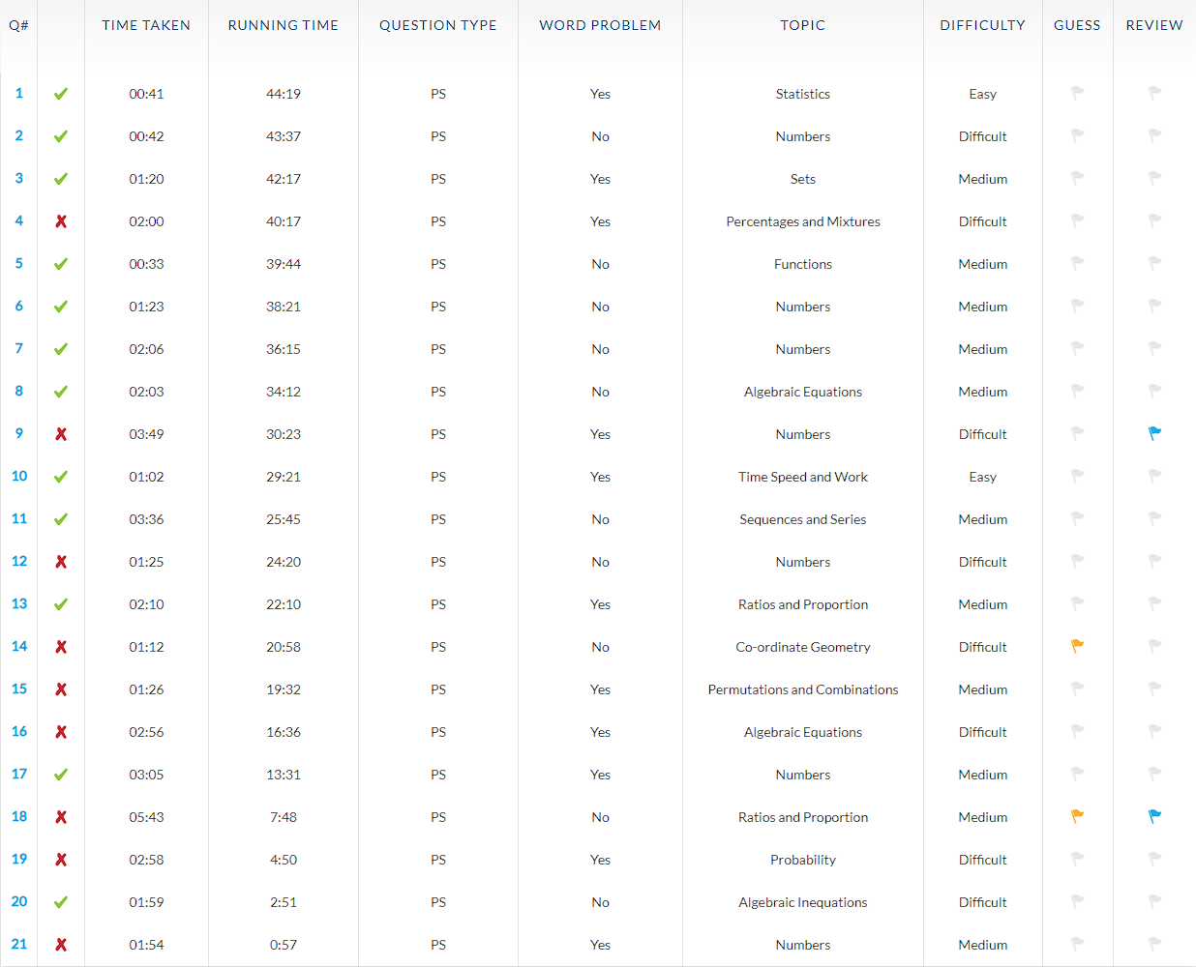Image resolution: width=1196 pixels, height=967 pixels.
Task: Click the gray guess flag on question 2
Action: [1077, 135]
